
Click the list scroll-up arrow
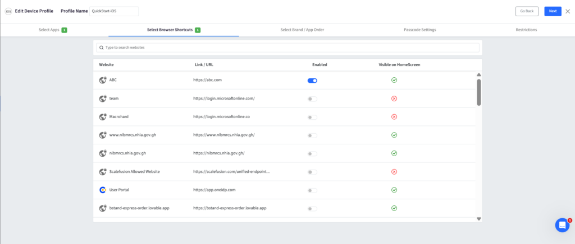[x=478, y=74]
